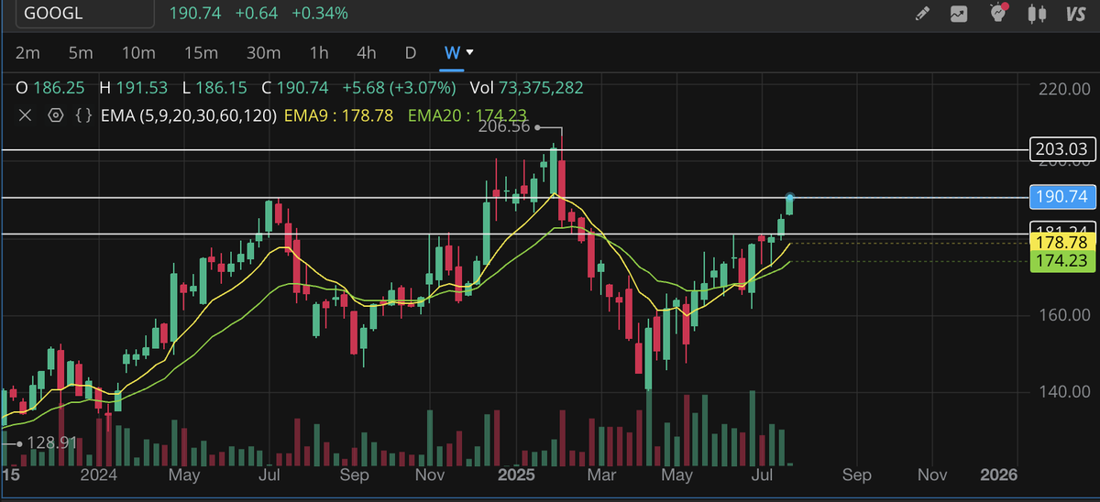
Task: Select the weekly W timeframe
Action: coord(452,52)
